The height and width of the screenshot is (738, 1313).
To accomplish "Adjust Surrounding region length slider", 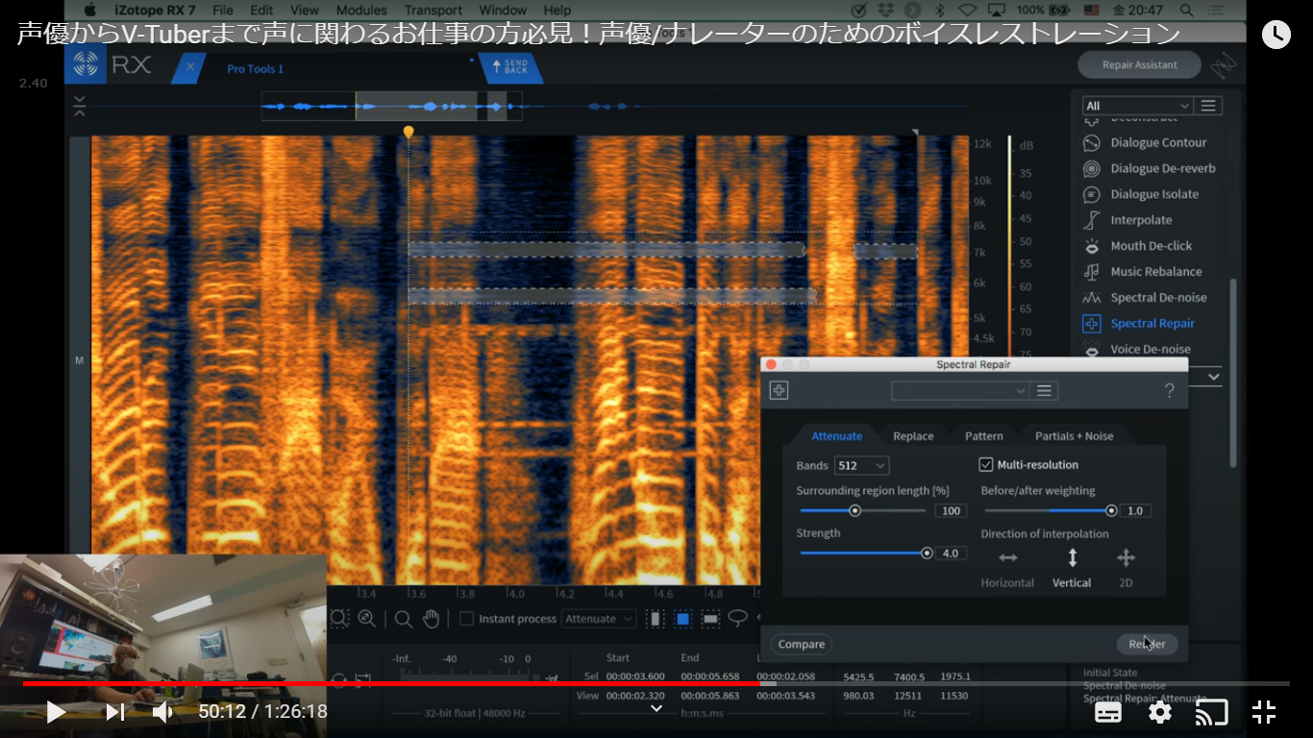I will [x=861, y=510].
